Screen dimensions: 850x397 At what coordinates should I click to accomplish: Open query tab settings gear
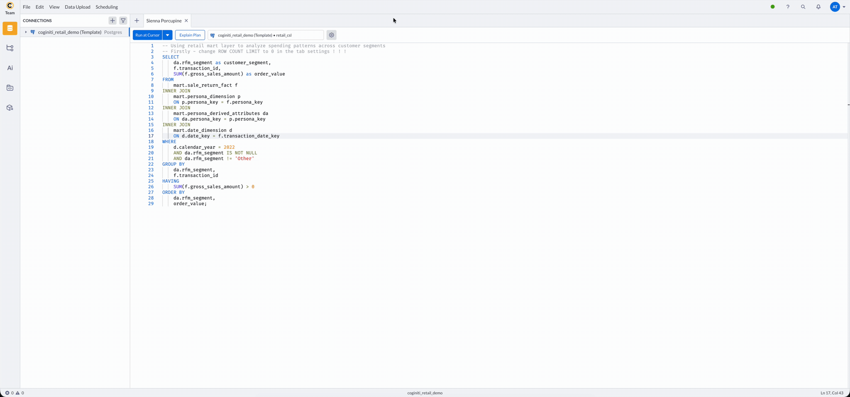[331, 35]
